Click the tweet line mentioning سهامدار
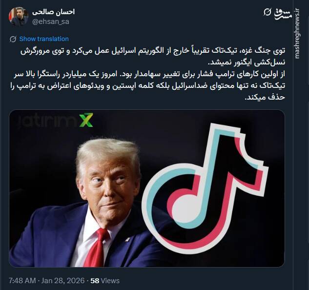The height and width of the screenshot is (290, 309). 149,74
